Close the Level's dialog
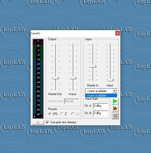 (118, 33)
